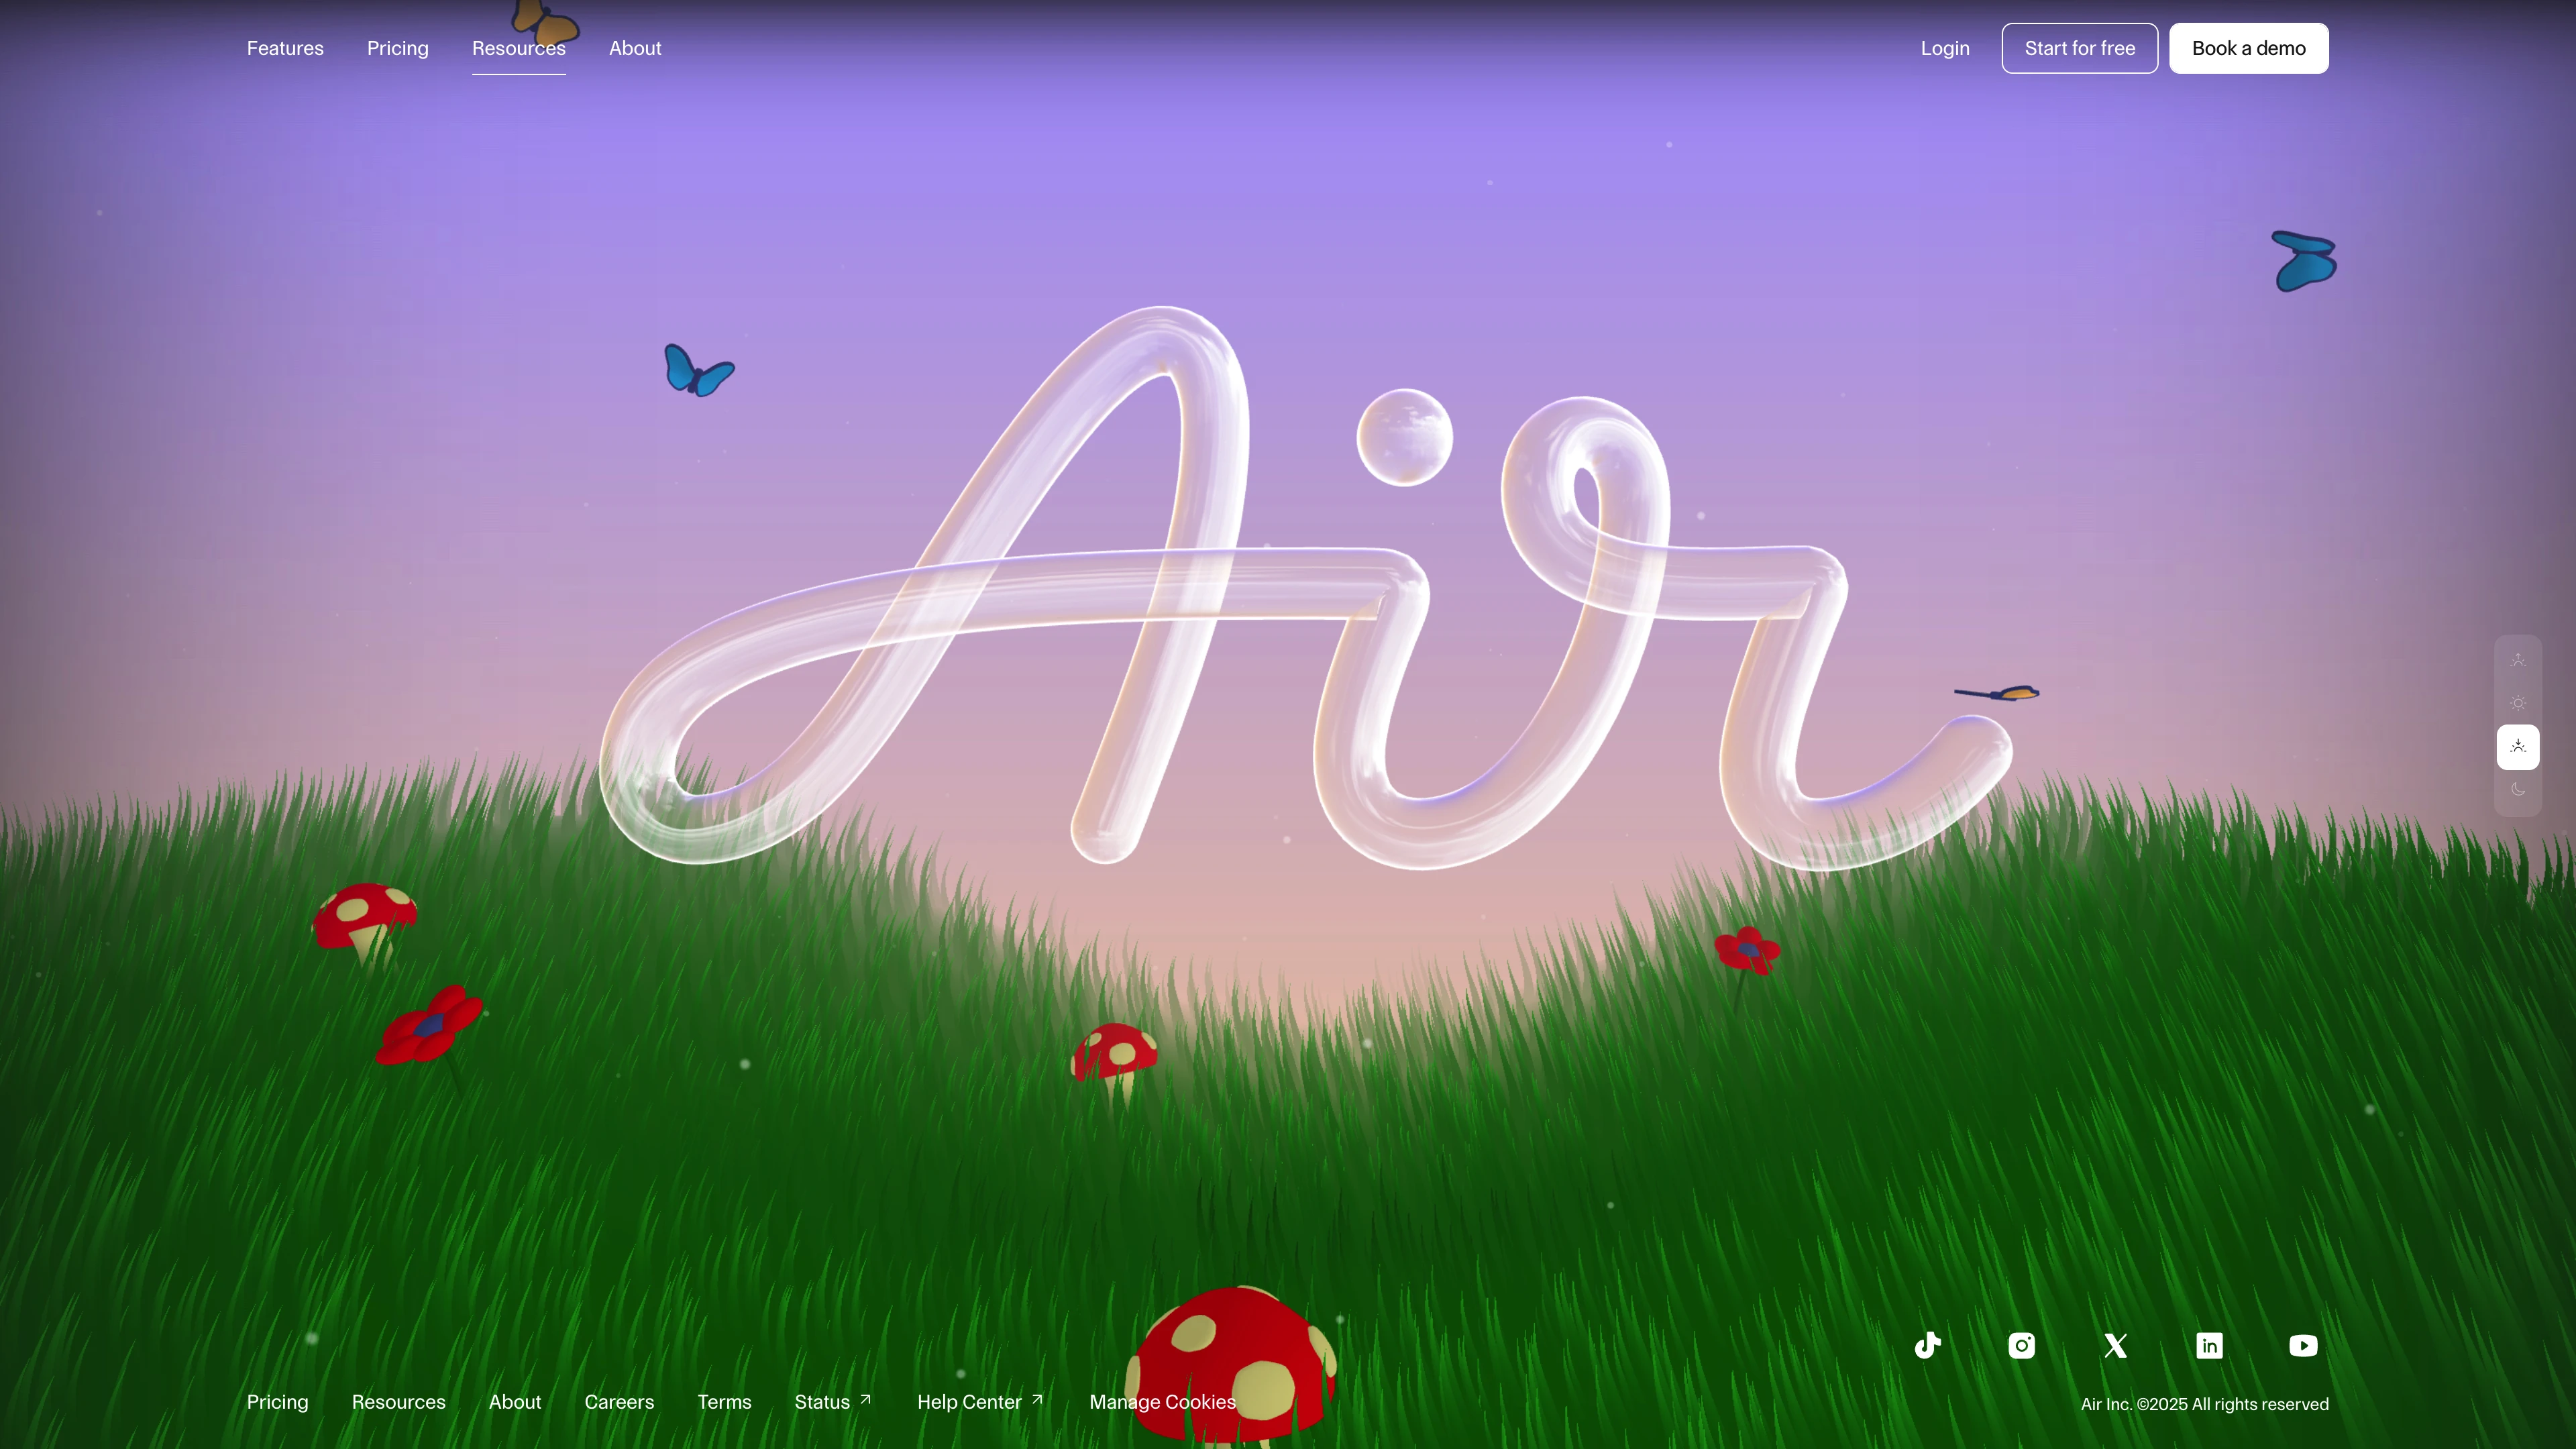Open the Terms link in footer
Image resolution: width=2576 pixels, height=1449 pixels.
724,1402
